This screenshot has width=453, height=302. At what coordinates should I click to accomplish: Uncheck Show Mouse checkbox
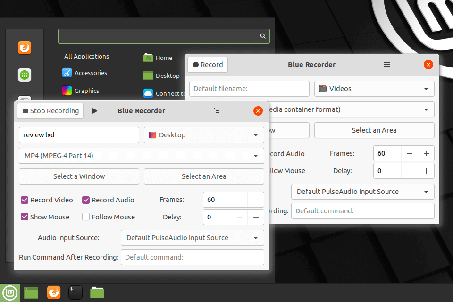click(x=25, y=217)
